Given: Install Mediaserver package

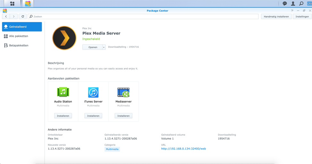Looking at the screenshot, I should pos(123,116).
